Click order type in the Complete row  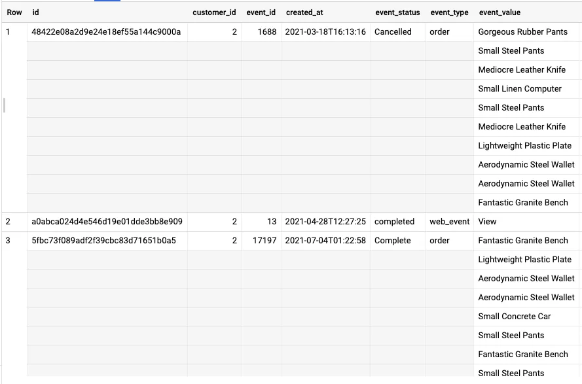pyautogui.click(x=439, y=241)
